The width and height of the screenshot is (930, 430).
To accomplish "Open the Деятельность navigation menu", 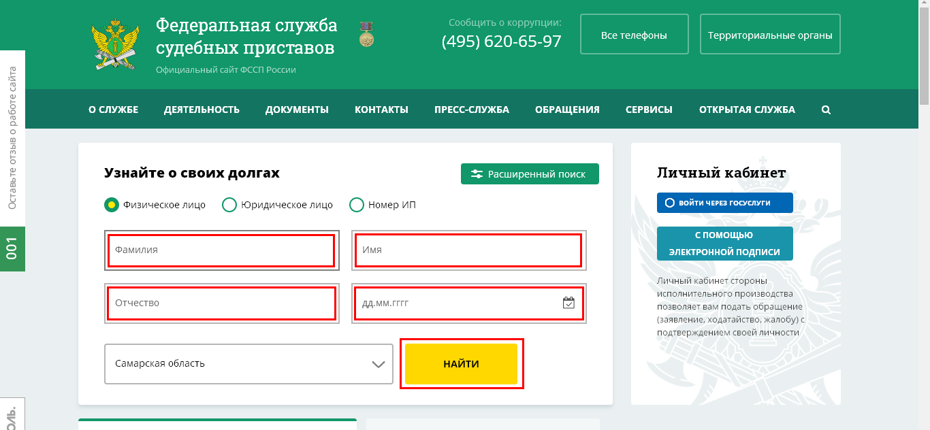I will pos(202,110).
